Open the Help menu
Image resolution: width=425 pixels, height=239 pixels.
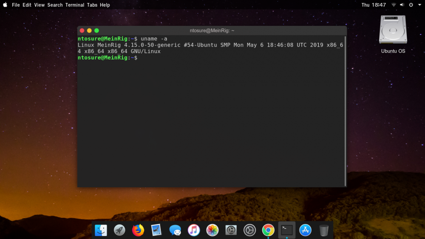pos(105,5)
